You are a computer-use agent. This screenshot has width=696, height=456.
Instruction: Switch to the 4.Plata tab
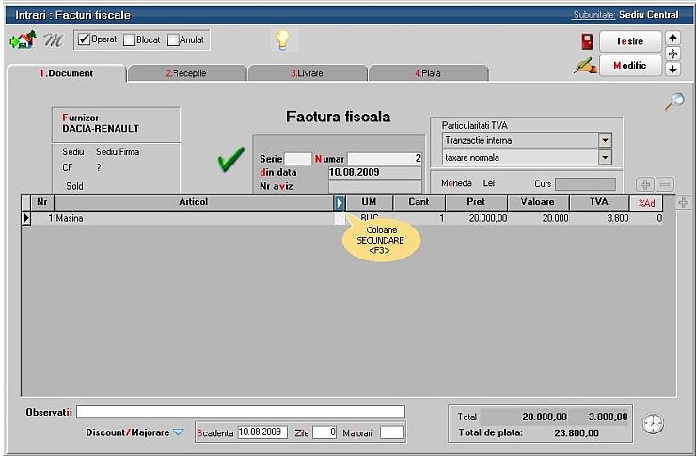pos(428,73)
